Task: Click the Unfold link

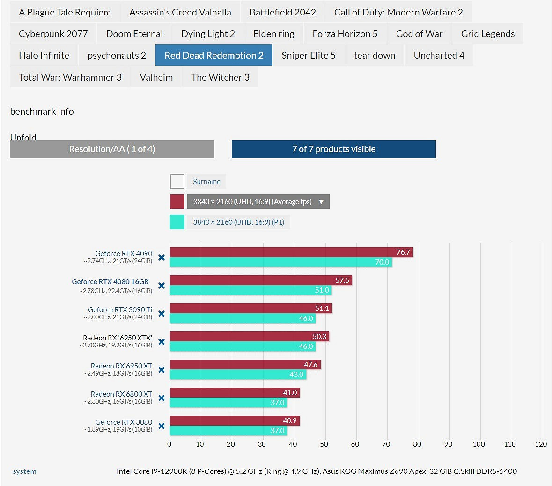Action: 23,137
